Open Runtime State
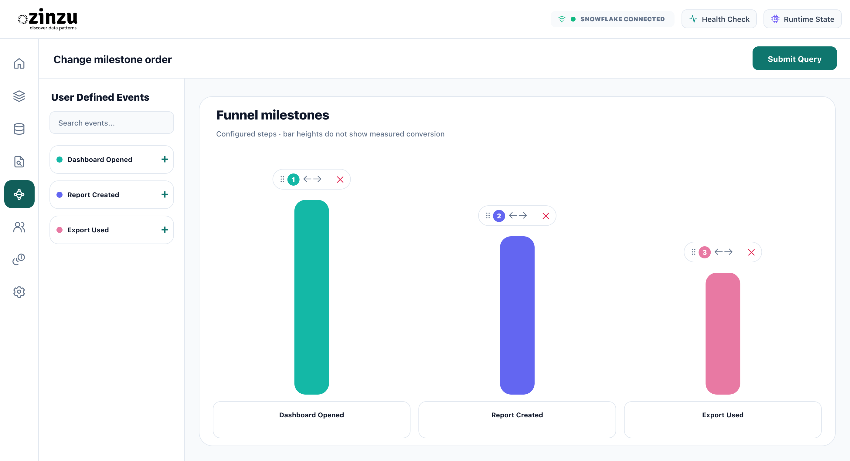The image size is (850, 461). pos(802,19)
